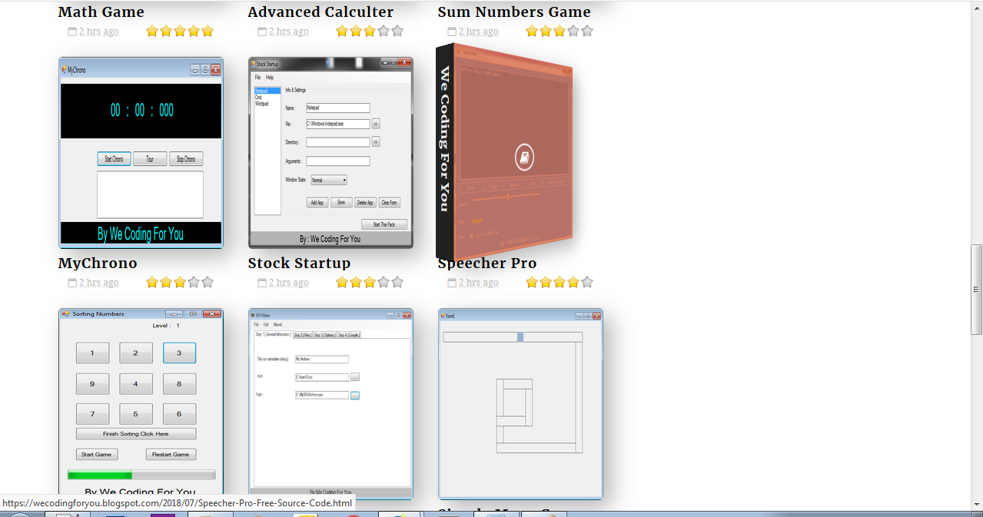The height and width of the screenshot is (517, 983).
Task: Click the '2 hrs ago' timestamp under Stock Startup
Action: click(288, 283)
